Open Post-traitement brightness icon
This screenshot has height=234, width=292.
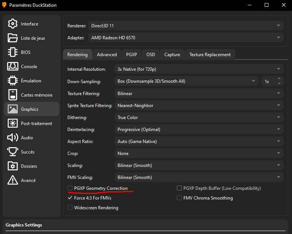click(13, 123)
